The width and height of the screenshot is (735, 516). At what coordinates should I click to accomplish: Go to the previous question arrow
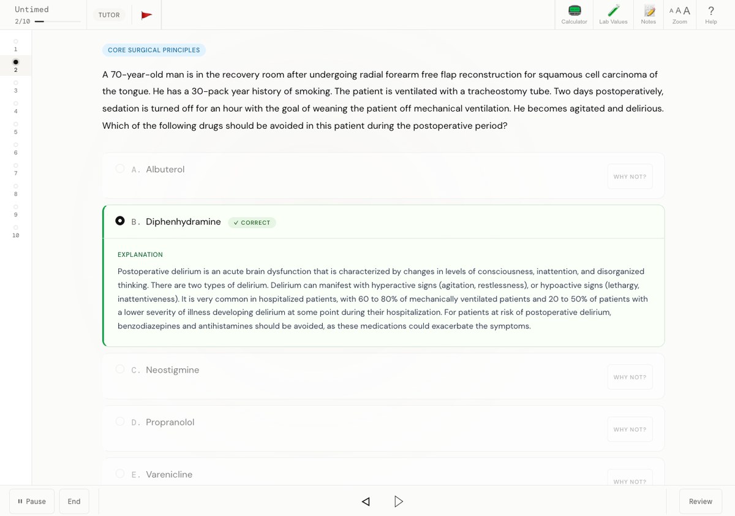tap(366, 501)
